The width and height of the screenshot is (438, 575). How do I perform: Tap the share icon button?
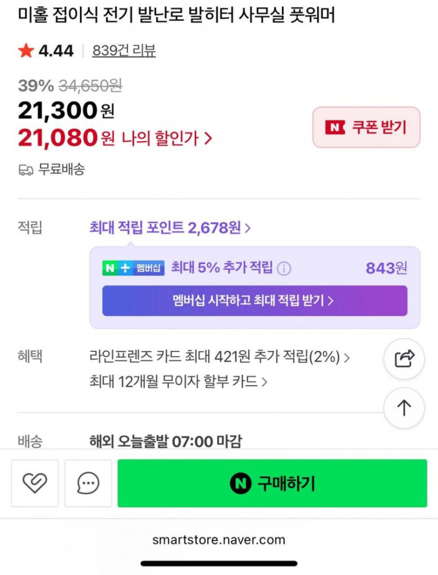[x=404, y=359]
